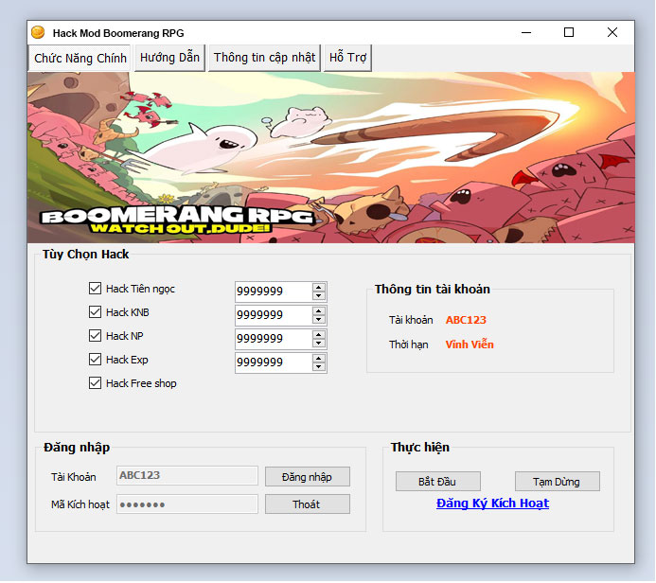
Task: Close the Hack Mod Boomerang RPG window
Action: [x=612, y=32]
